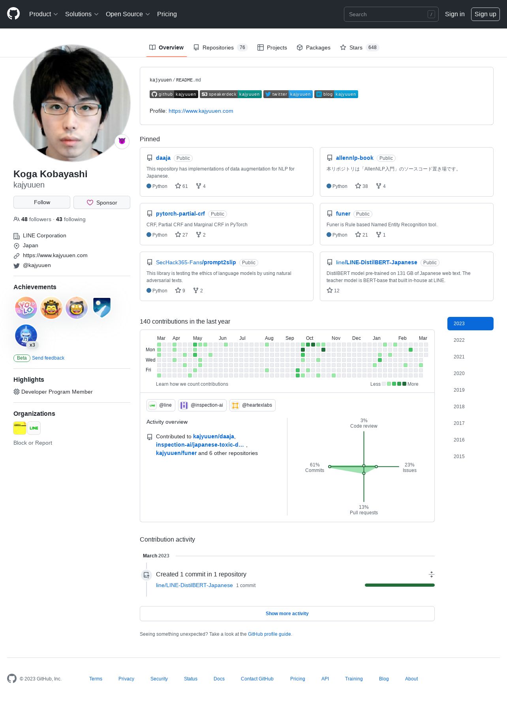The height and width of the screenshot is (703, 507).
Task: Open the line/LINE-DistilBERT-Japanese activity link
Action: [194, 585]
